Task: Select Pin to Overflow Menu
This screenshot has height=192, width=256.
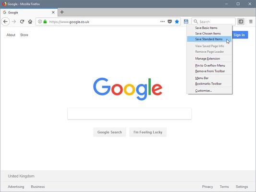Action: (x=209, y=65)
